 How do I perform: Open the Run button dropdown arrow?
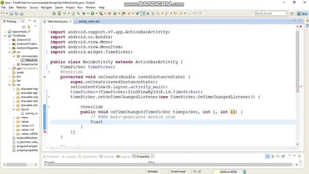[97, 14]
